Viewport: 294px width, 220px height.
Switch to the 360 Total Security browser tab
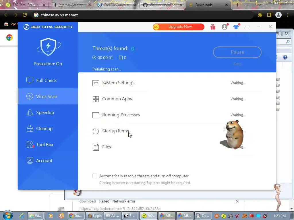[25, 5]
